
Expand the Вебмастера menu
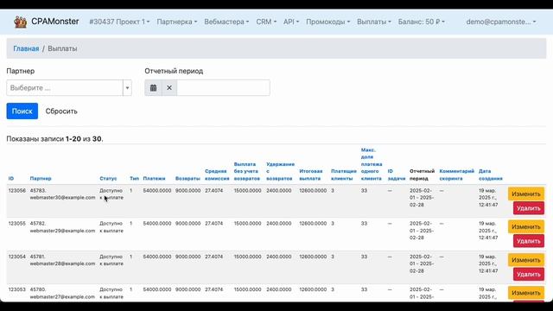(226, 22)
